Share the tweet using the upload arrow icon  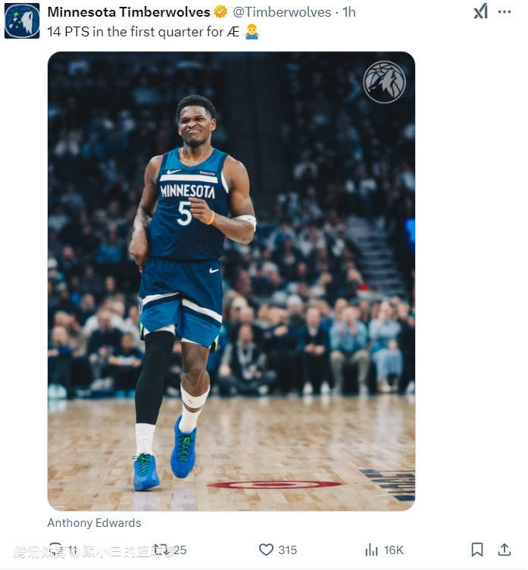(x=504, y=550)
